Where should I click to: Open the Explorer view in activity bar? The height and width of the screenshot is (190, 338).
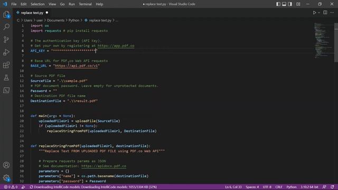click(6, 15)
